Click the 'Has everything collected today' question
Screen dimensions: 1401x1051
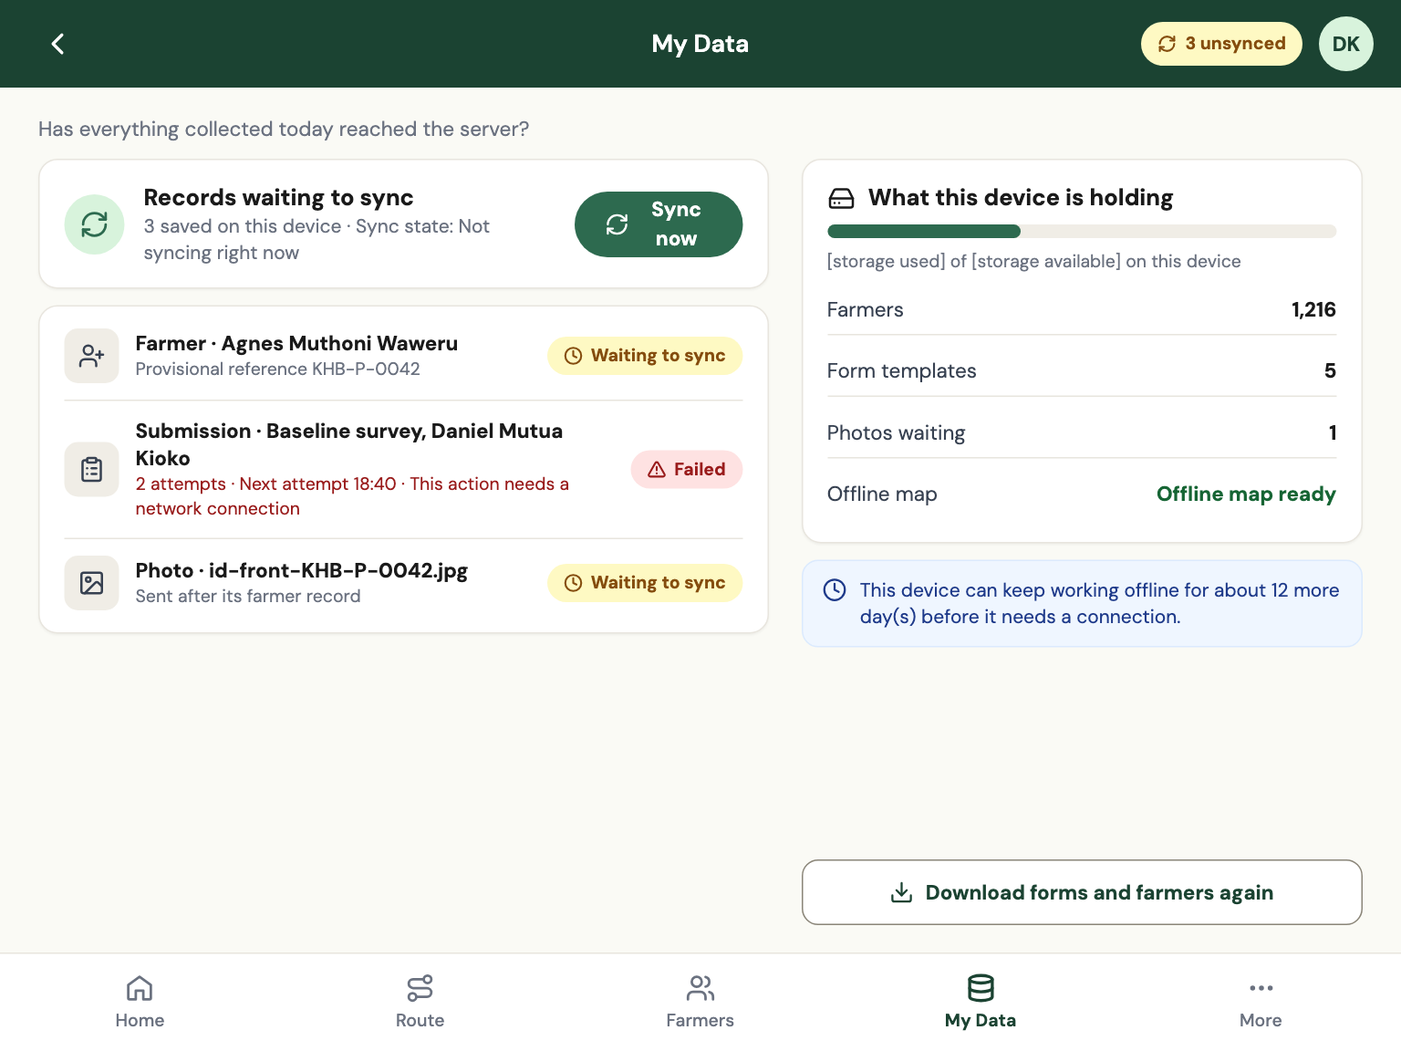pyautogui.click(x=284, y=130)
